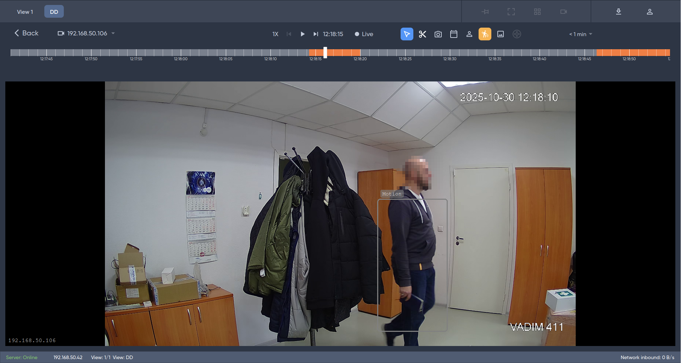
Task: Play the recorded video
Action: [302, 34]
